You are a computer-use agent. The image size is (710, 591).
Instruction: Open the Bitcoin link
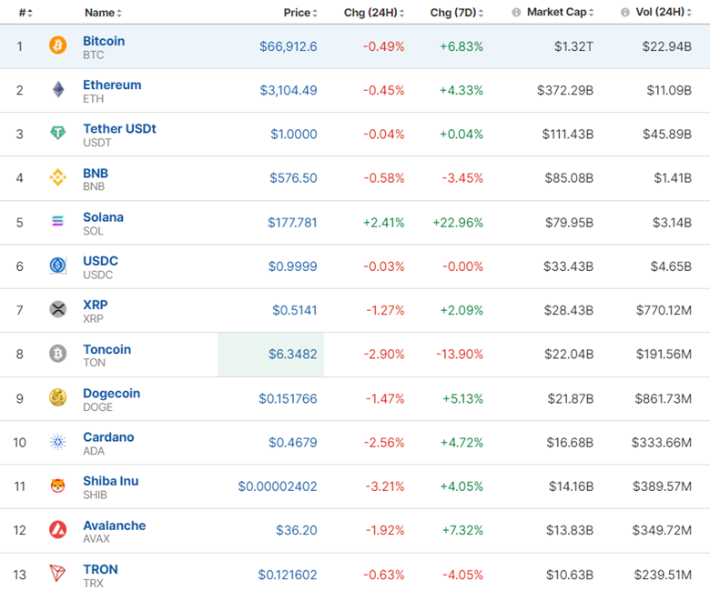click(x=104, y=41)
